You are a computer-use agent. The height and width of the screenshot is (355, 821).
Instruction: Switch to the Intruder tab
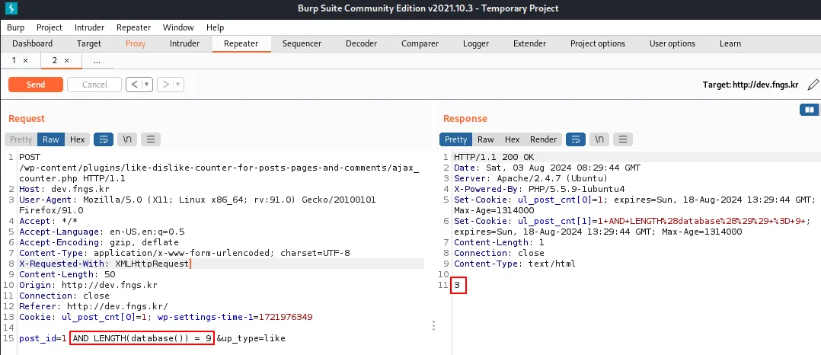click(x=184, y=43)
